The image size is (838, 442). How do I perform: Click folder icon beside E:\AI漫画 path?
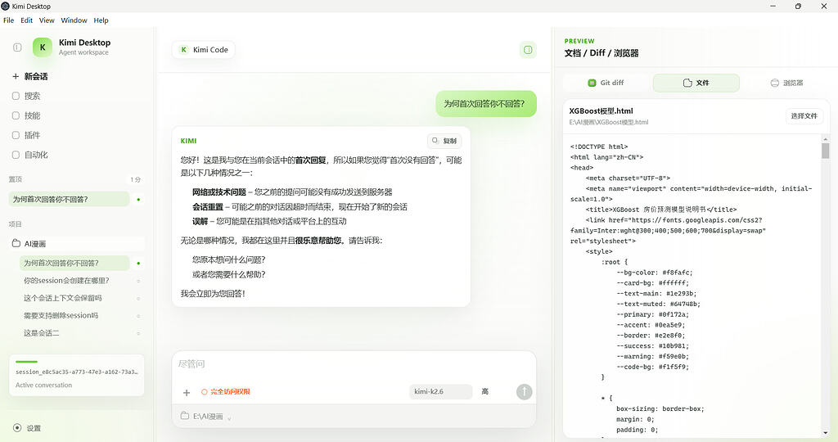185,416
